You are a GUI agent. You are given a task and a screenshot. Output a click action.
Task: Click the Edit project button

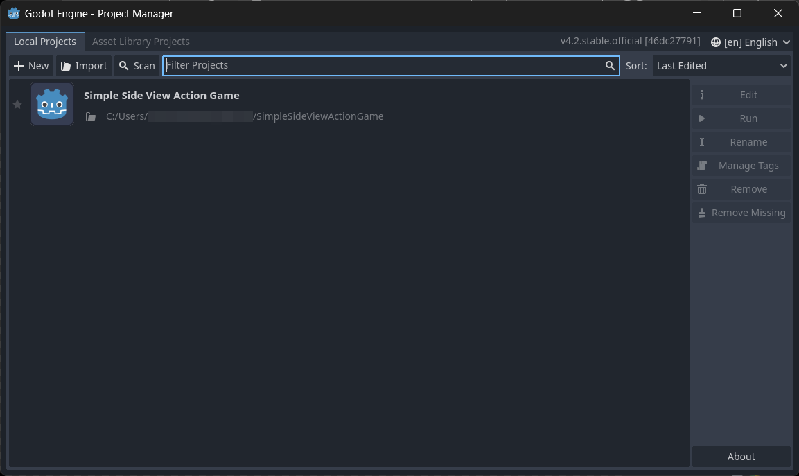[x=741, y=95]
